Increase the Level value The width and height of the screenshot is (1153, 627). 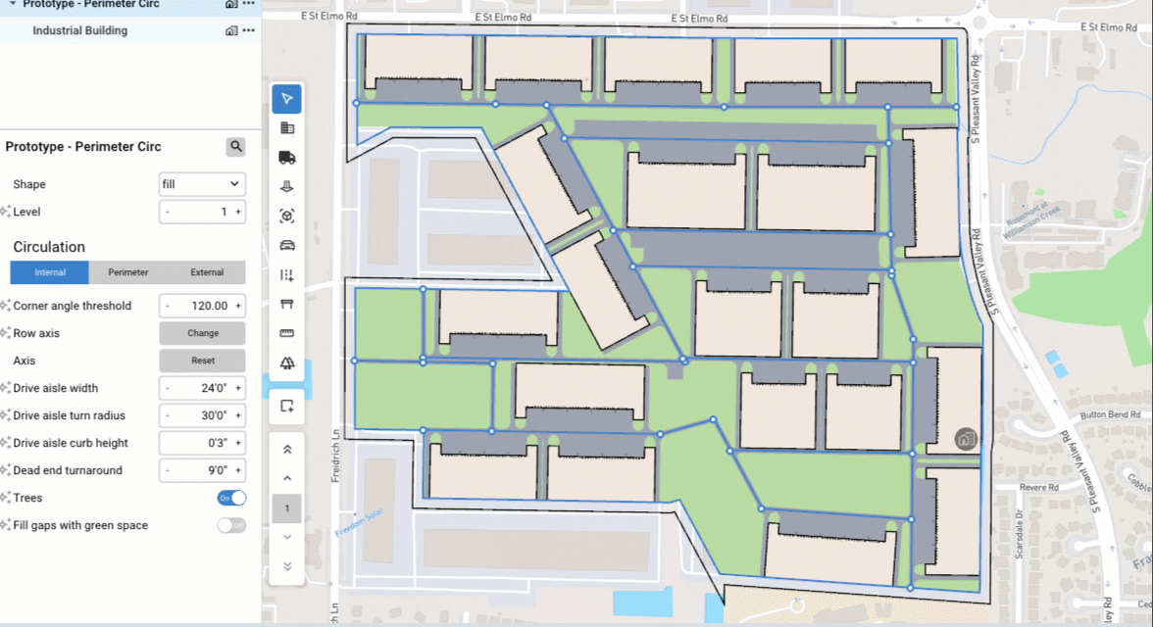coord(238,212)
